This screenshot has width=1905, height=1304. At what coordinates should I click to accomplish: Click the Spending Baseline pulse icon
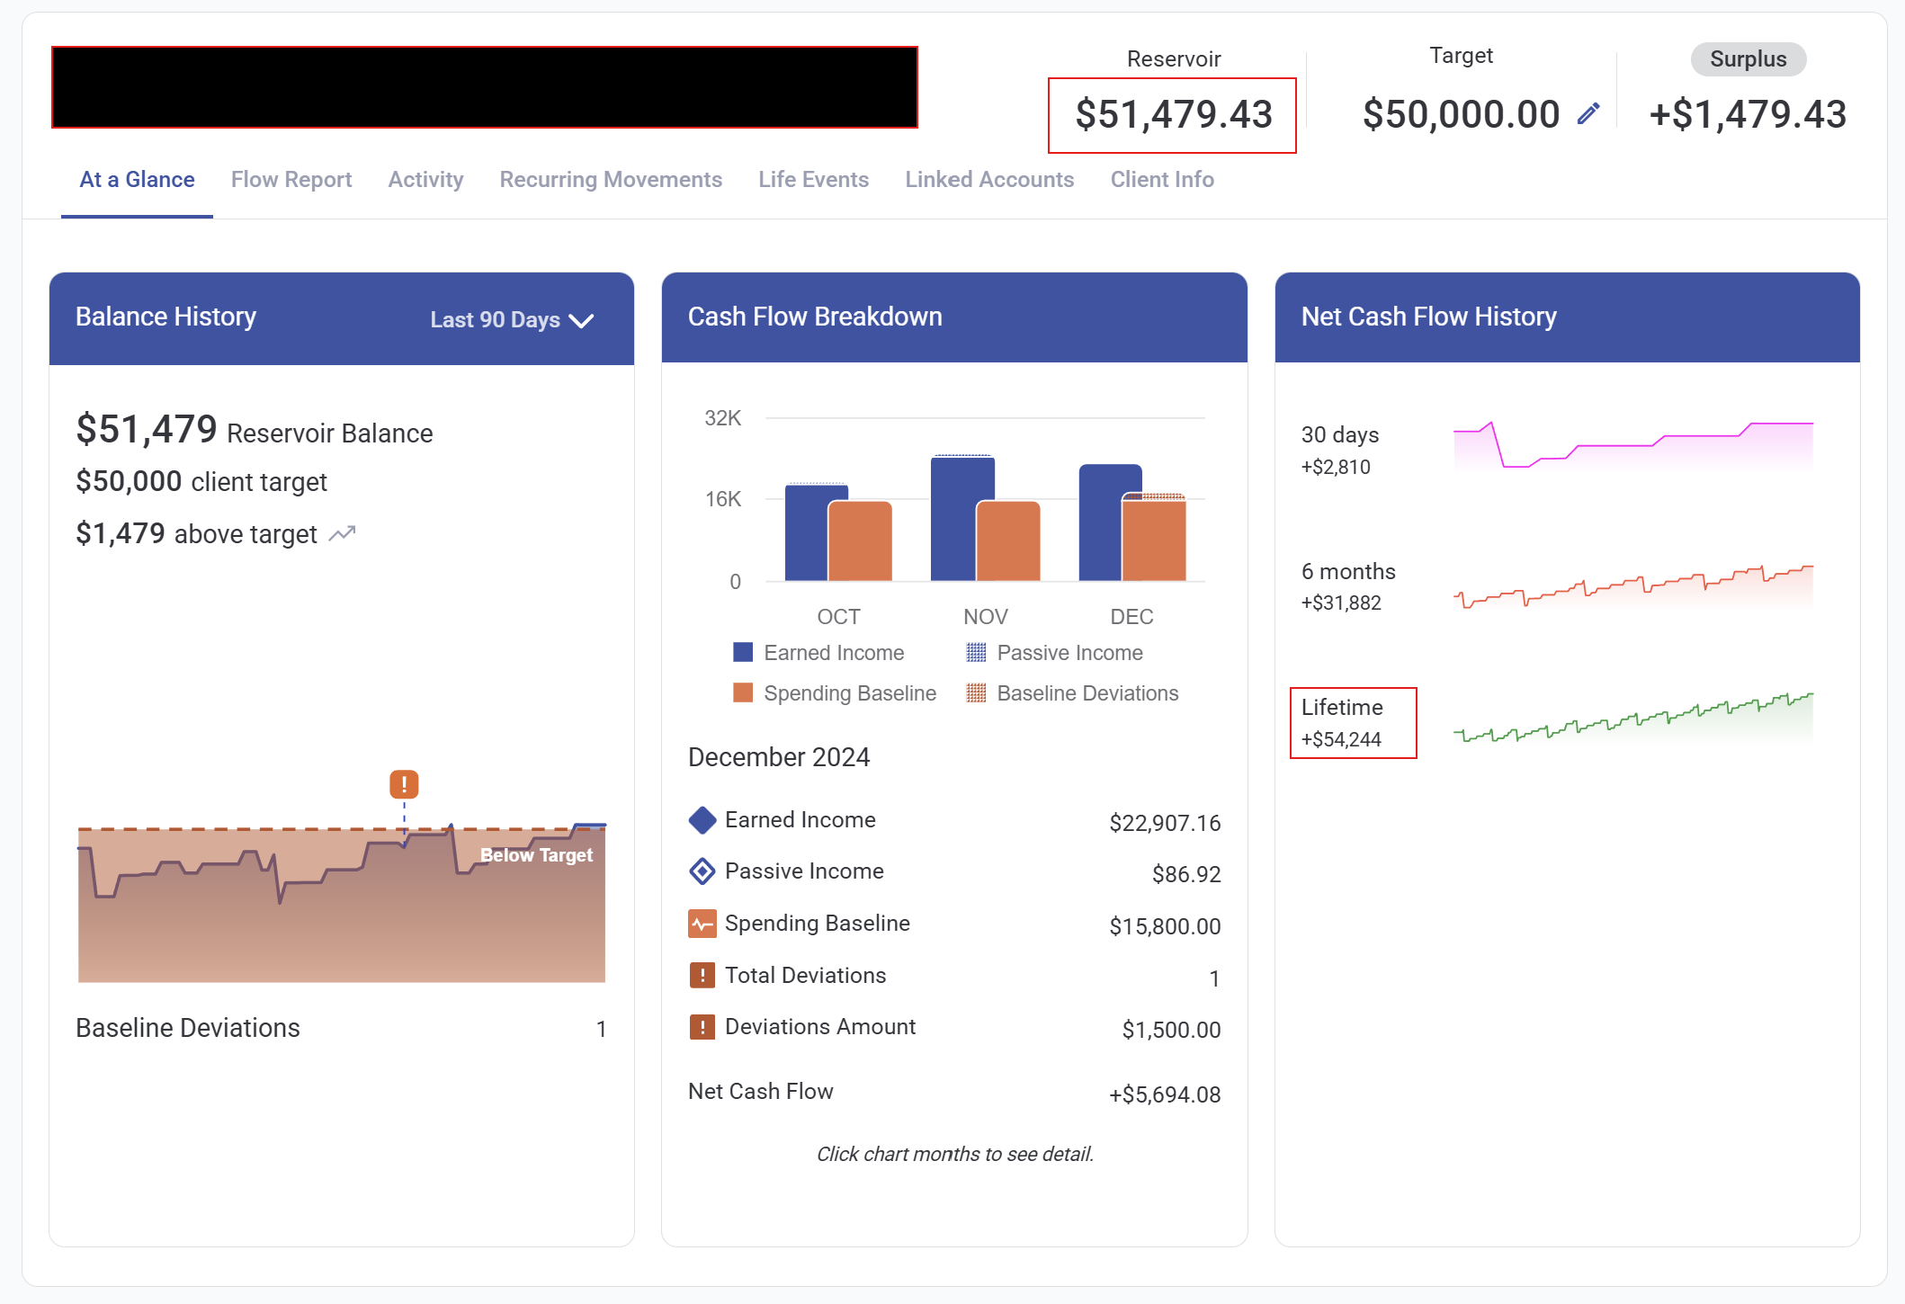[x=702, y=924]
